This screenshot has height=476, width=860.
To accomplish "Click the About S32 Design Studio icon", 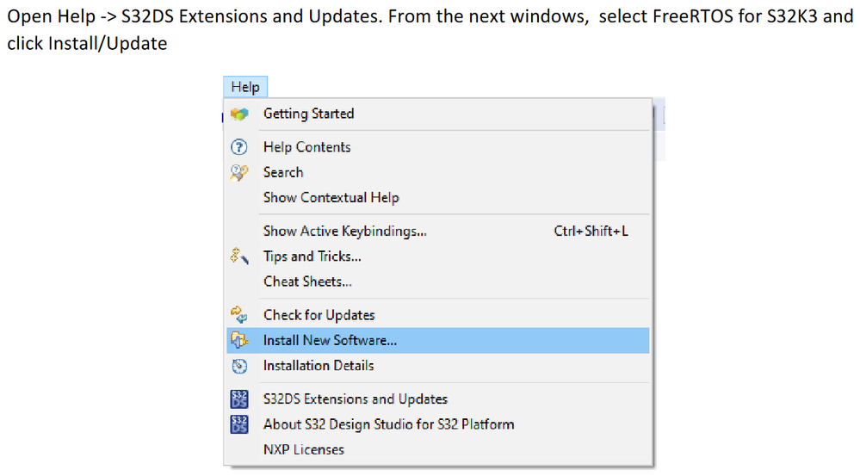I will coord(239,424).
